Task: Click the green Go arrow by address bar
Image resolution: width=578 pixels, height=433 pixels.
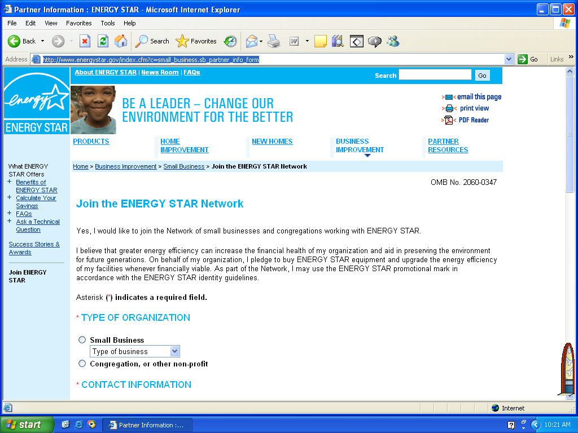Action: 523,59
